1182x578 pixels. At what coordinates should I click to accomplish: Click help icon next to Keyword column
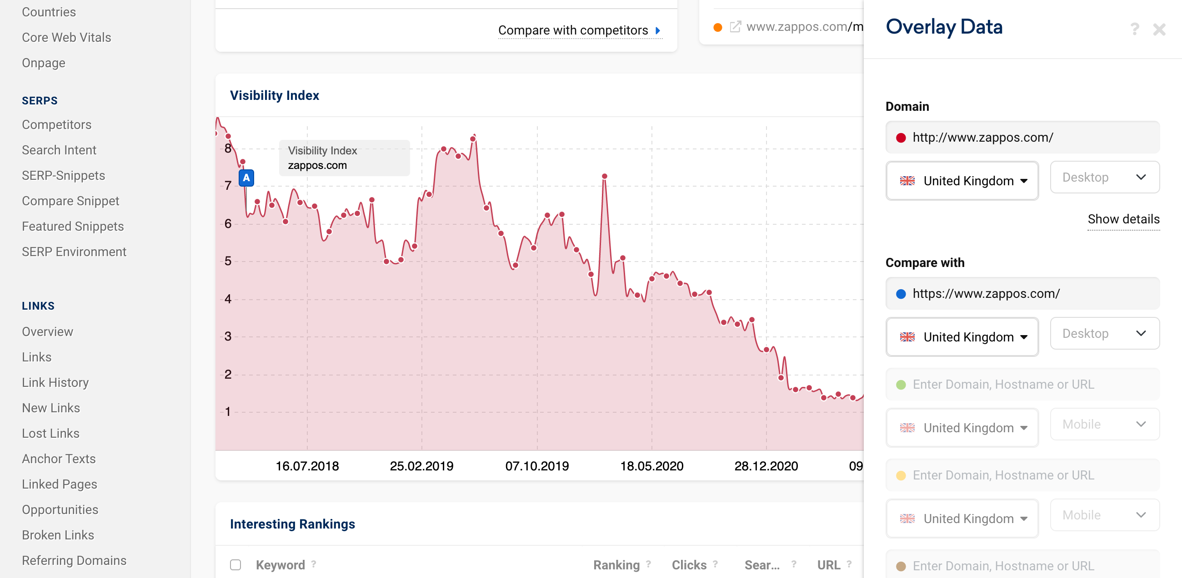[x=313, y=564]
